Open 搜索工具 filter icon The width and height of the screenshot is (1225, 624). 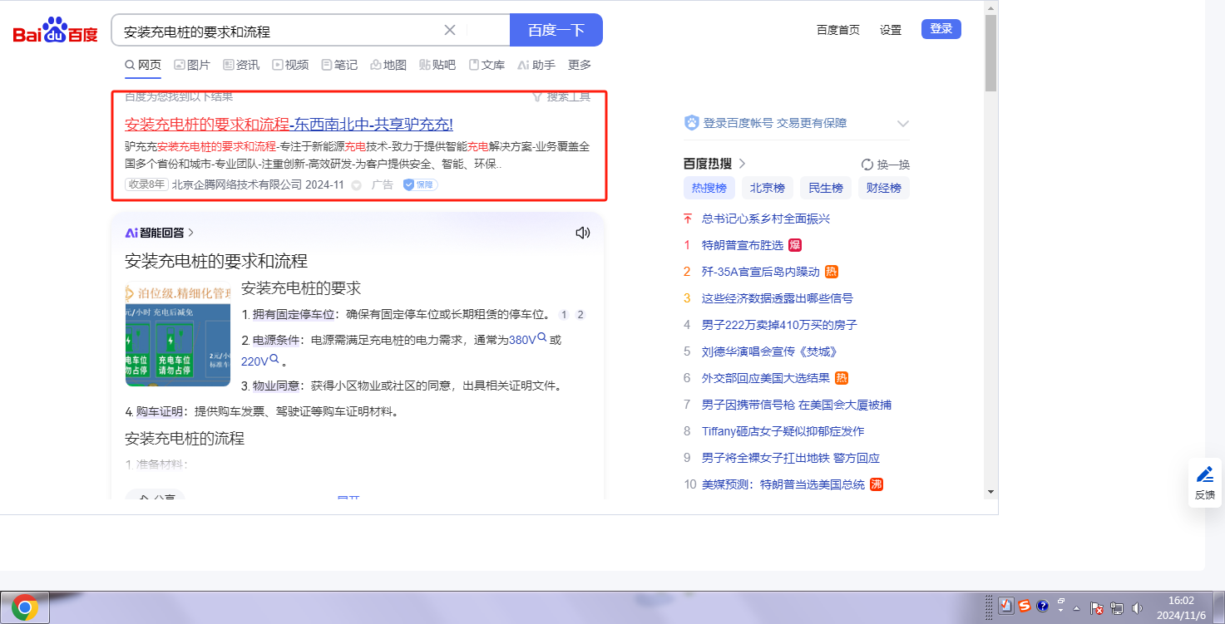click(537, 97)
